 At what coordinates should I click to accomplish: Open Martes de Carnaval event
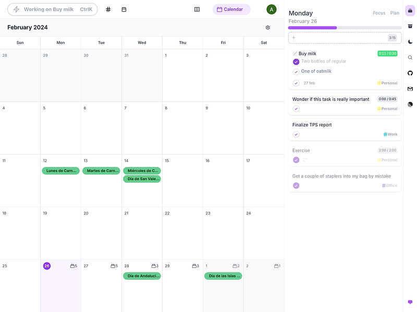(x=101, y=171)
